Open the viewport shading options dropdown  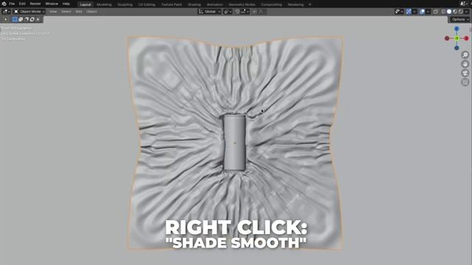[467, 12]
